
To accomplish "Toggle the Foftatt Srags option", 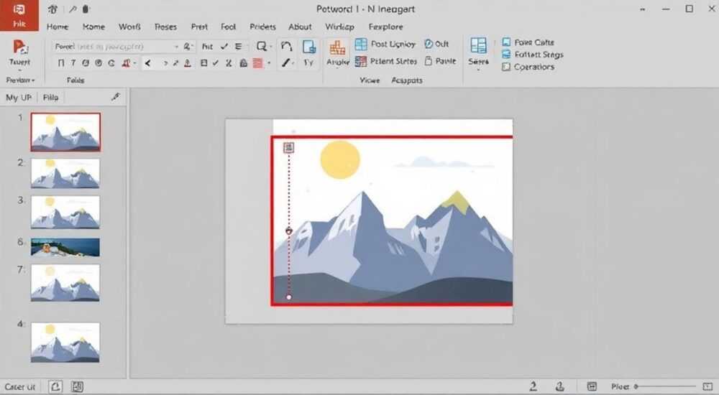I will point(532,55).
